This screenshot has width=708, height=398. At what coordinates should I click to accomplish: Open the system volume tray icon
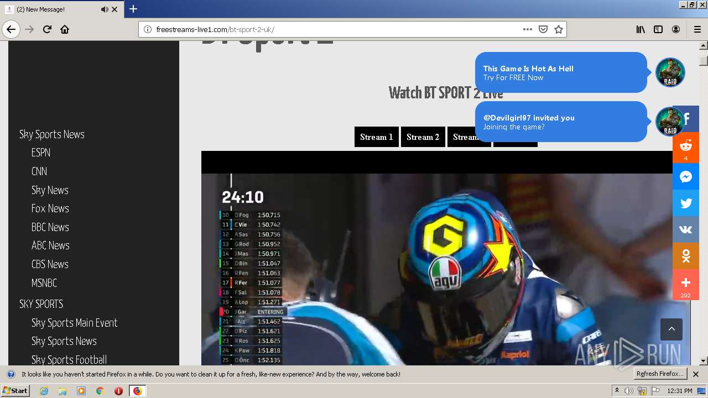pos(629,391)
